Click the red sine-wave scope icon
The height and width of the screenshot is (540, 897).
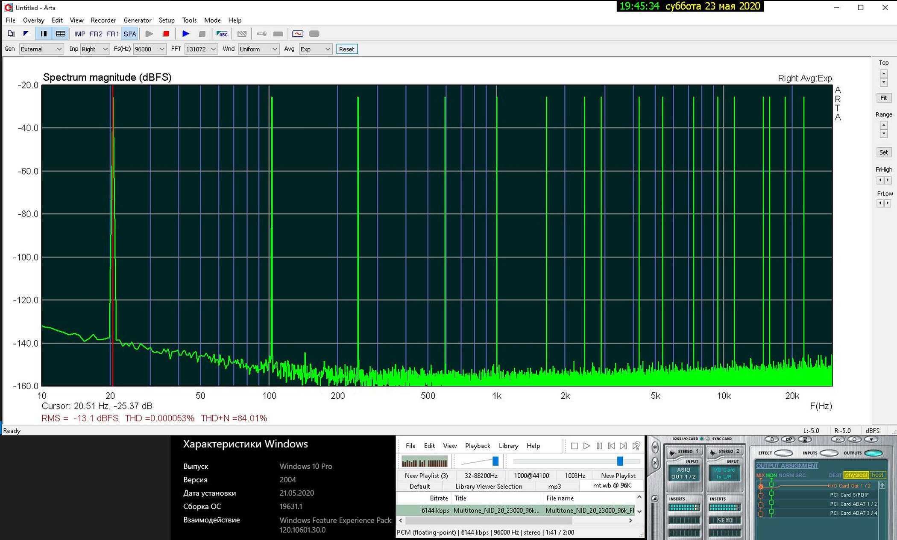pyautogui.click(x=298, y=34)
